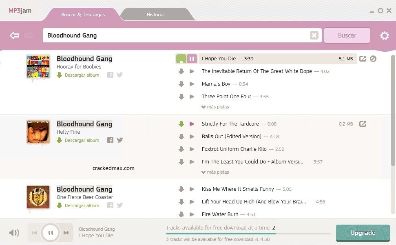Clear the search field with X icon

[x=314, y=35]
